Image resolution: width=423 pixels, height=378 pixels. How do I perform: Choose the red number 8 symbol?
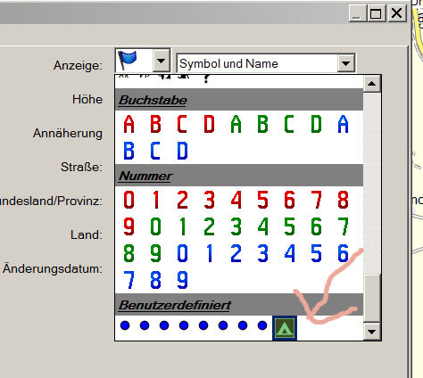pos(343,200)
